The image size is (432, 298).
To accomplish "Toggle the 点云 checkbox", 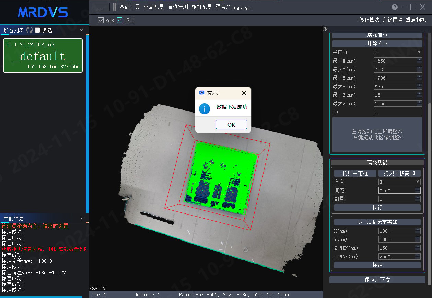I will [120, 20].
